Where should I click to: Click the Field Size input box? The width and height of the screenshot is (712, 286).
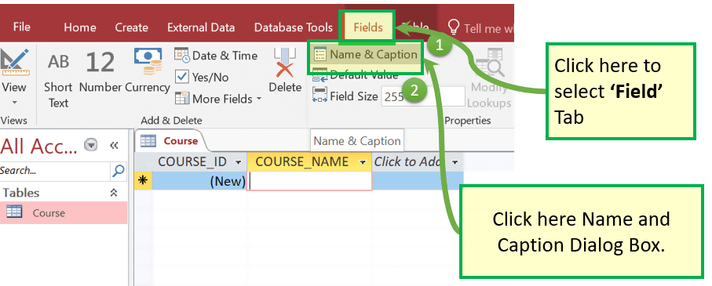(x=423, y=96)
